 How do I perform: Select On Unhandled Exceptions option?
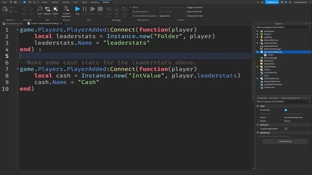coord(143,16)
